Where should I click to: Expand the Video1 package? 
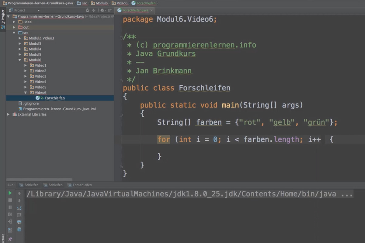[26, 65]
